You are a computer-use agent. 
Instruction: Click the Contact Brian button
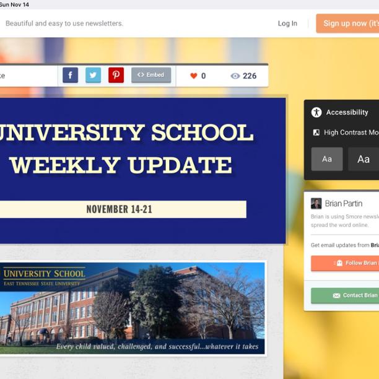point(344,295)
